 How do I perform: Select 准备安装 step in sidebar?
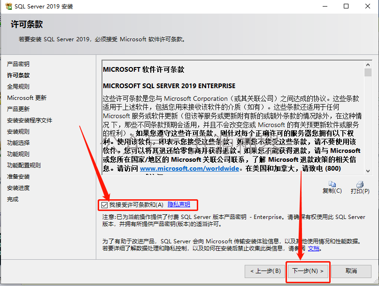click(18, 177)
